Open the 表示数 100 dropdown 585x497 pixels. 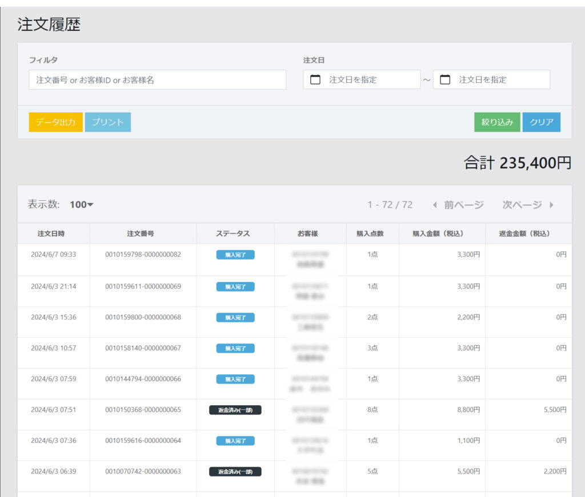click(81, 205)
